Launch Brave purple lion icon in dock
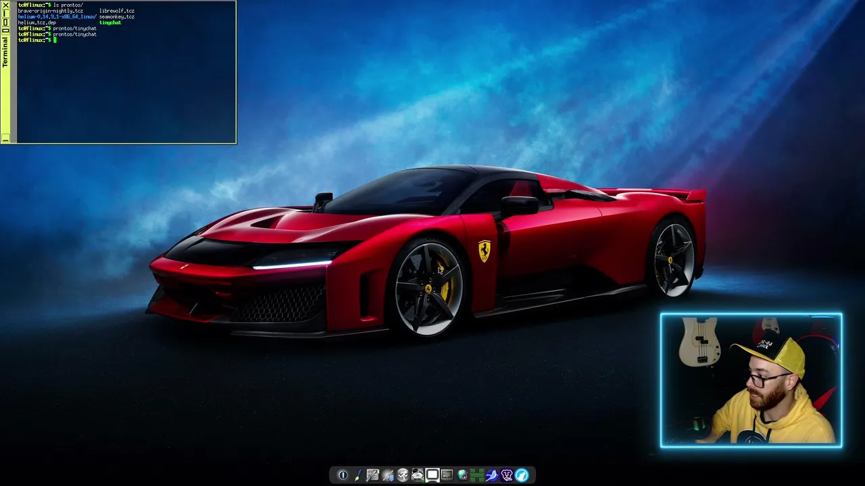865x486 pixels. 507,475
